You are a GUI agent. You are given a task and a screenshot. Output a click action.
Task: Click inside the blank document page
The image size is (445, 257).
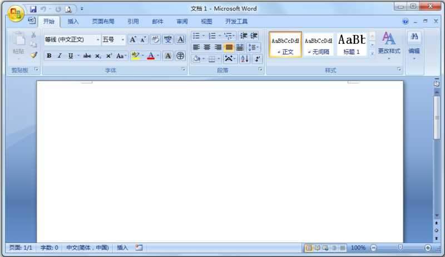[x=220, y=162]
